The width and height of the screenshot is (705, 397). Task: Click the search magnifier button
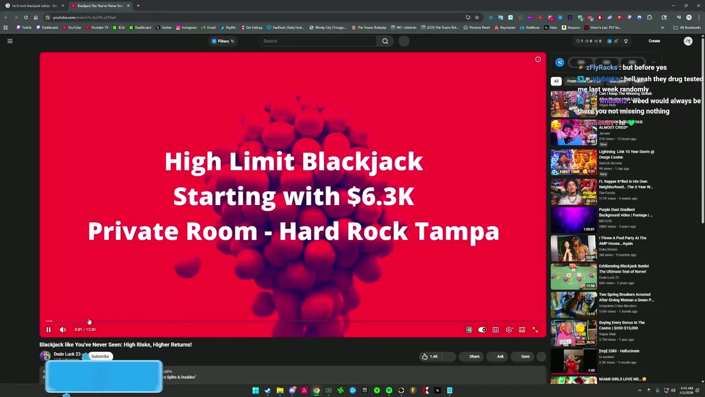[x=385, y=41]
